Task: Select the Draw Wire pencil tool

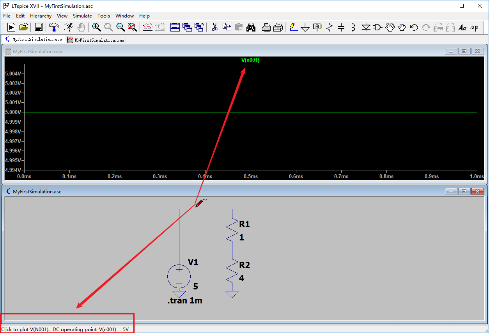Action: point(293,27)
